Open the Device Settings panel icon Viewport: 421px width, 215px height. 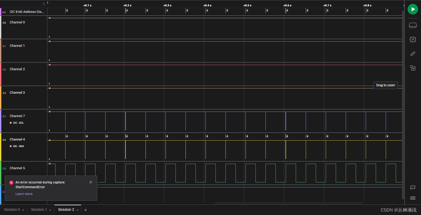click(x=413, y=25)
